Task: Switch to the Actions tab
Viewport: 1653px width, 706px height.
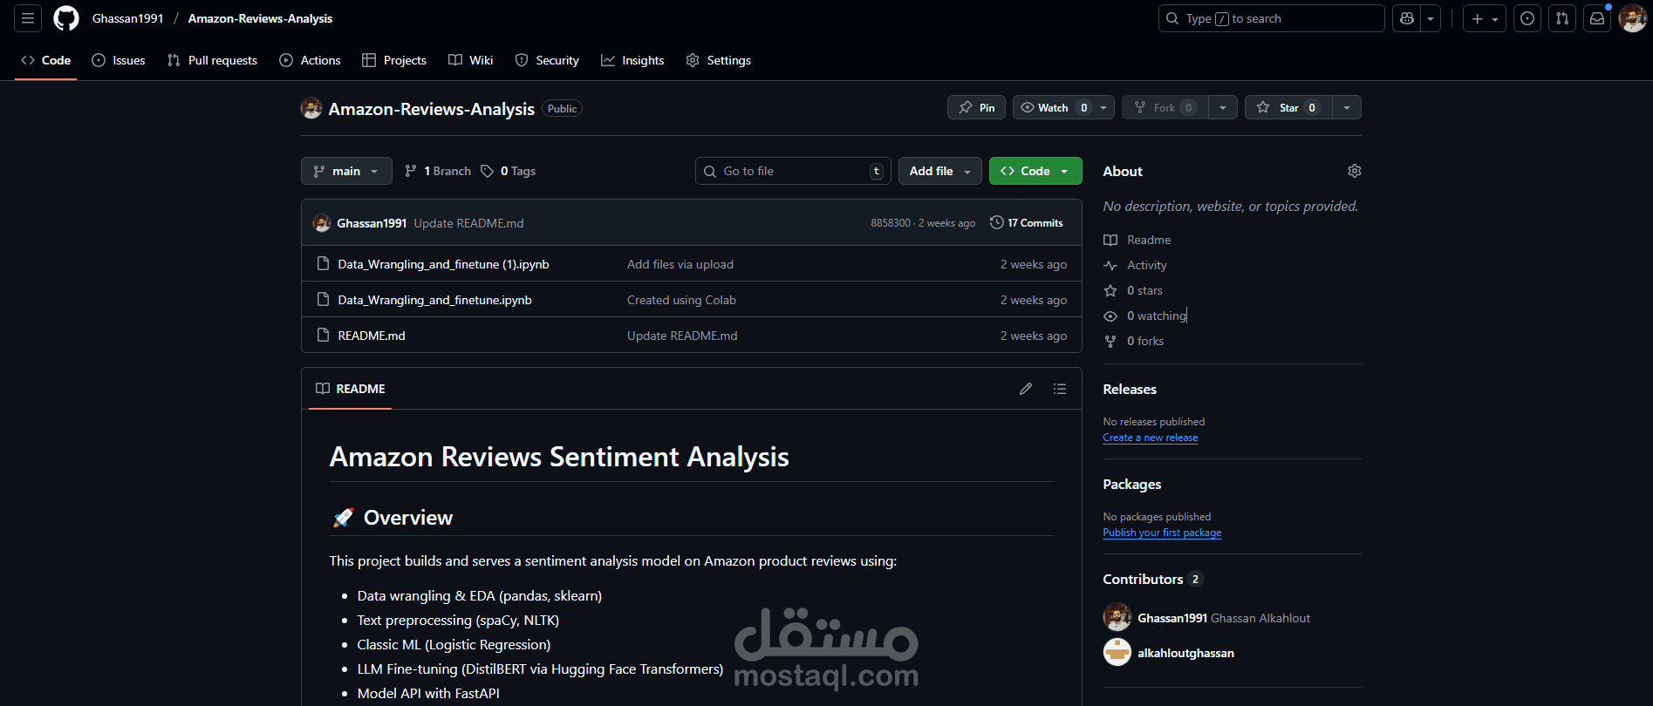Action: point(310,60)
